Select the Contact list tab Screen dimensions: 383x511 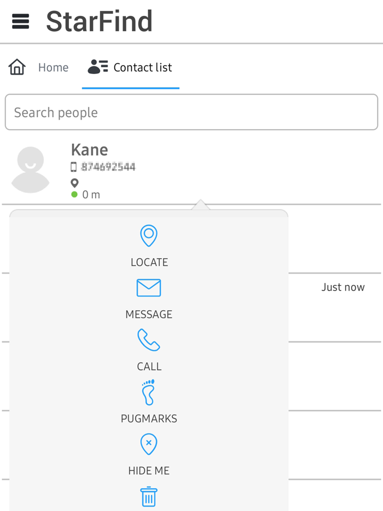pos(142,67)
